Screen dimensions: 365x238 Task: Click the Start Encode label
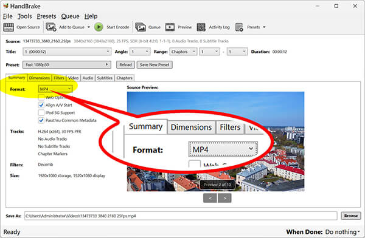point(118,27)
